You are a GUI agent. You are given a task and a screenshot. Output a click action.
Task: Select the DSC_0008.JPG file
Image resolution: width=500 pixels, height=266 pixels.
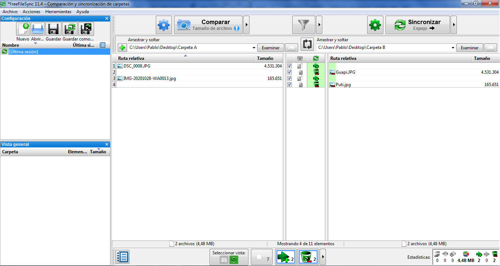[137, 66]
